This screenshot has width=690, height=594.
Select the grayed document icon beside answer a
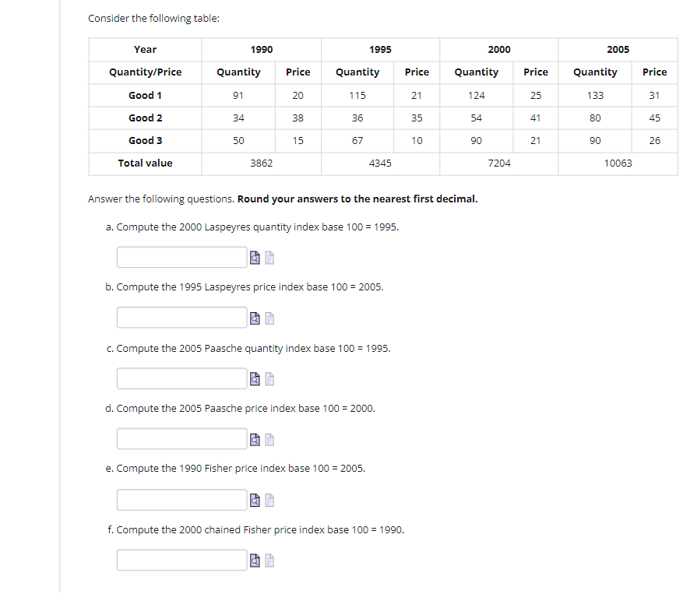point(269,258)
